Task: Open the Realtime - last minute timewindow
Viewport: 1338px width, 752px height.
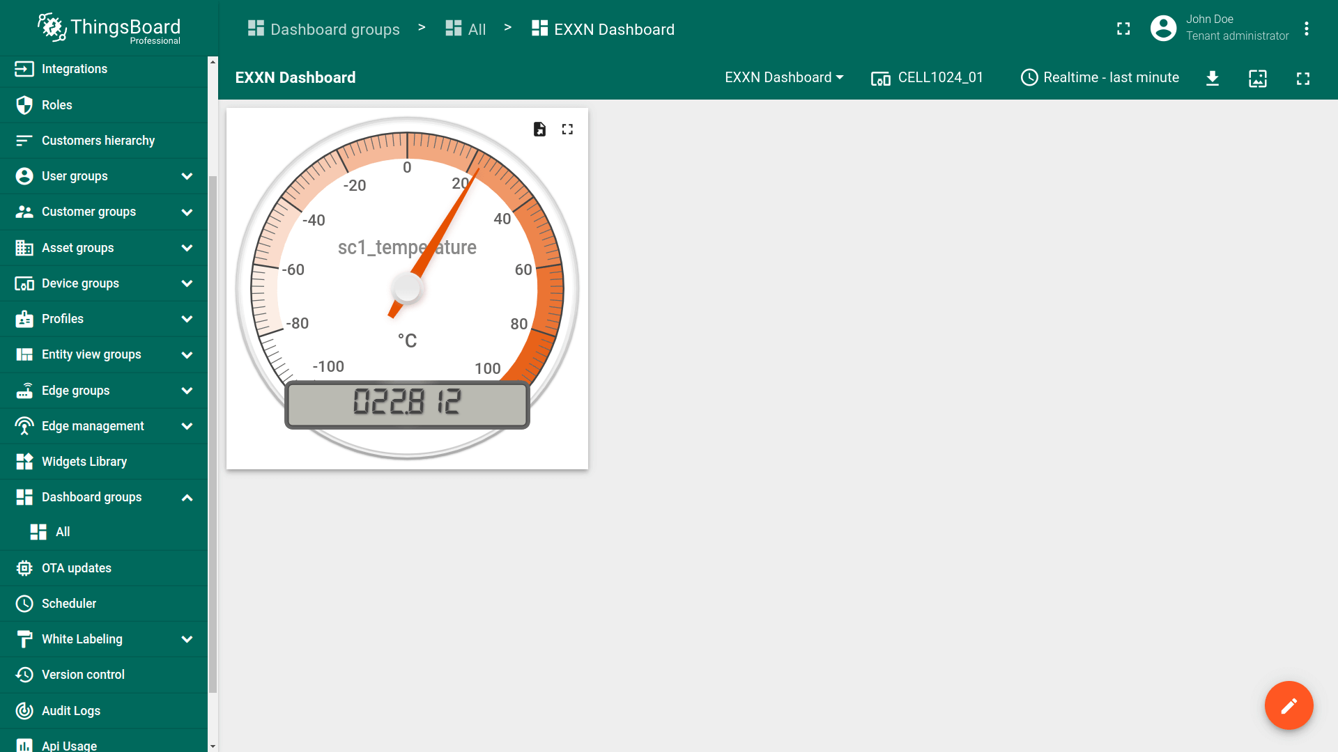Action: pyautogui.click(x=1100, y=78)
